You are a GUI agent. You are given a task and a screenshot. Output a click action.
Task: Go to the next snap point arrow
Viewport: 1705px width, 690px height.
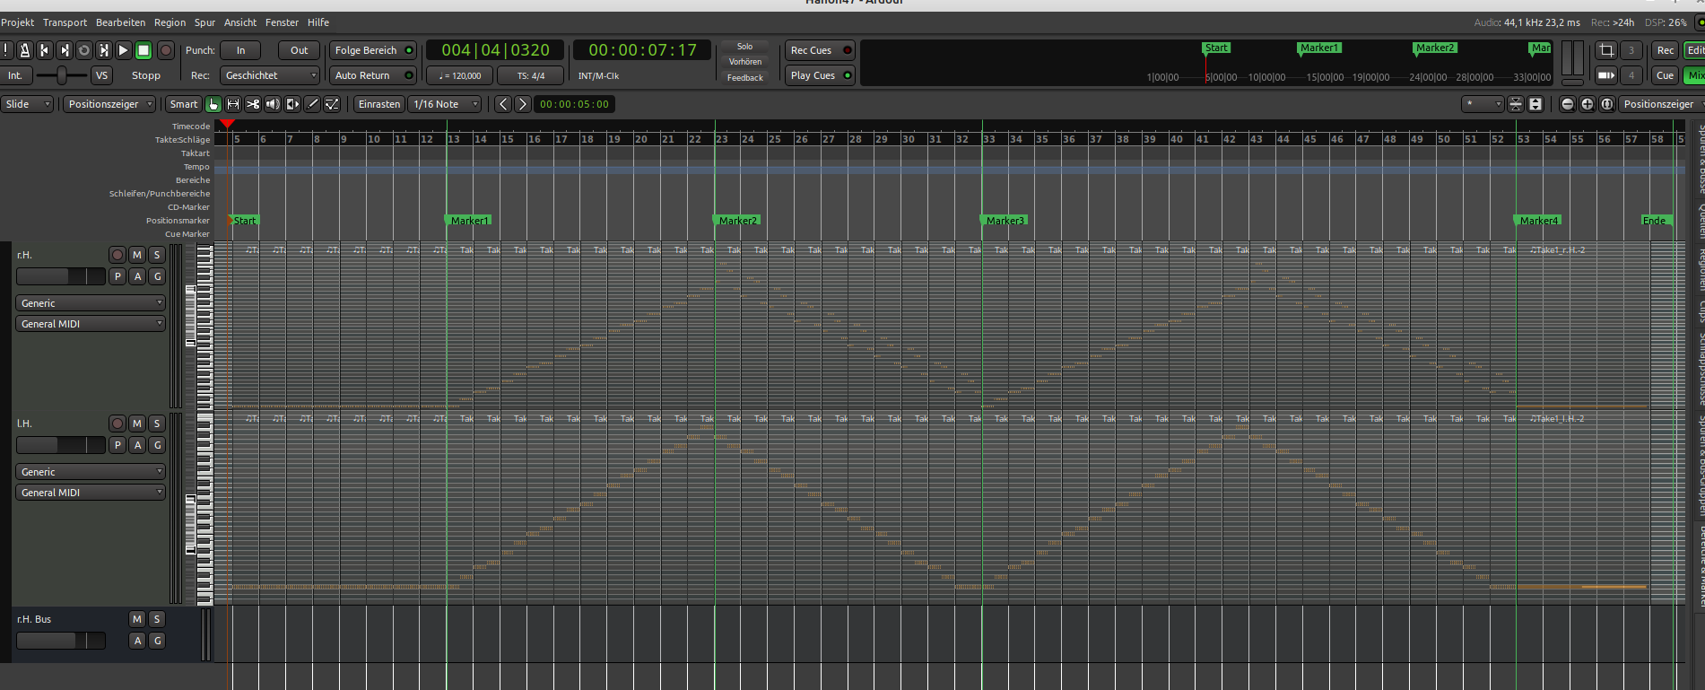click(522, 104)
